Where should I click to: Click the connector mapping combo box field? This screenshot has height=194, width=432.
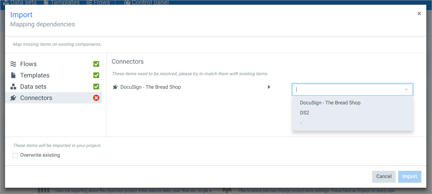click(352, 90)
